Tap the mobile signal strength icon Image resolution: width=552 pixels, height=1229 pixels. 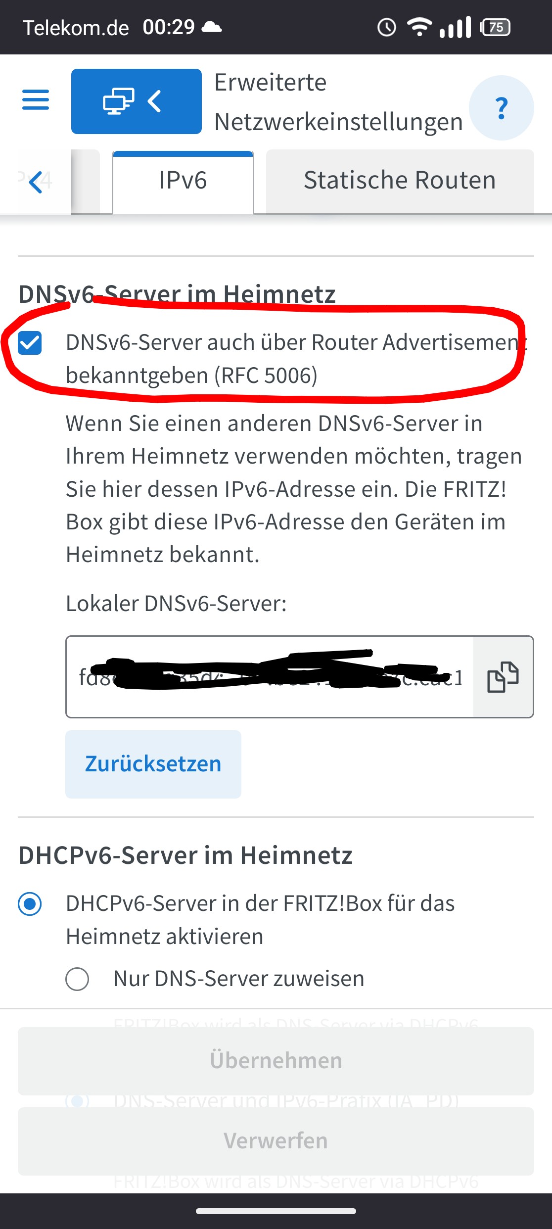tap(455, 27)
